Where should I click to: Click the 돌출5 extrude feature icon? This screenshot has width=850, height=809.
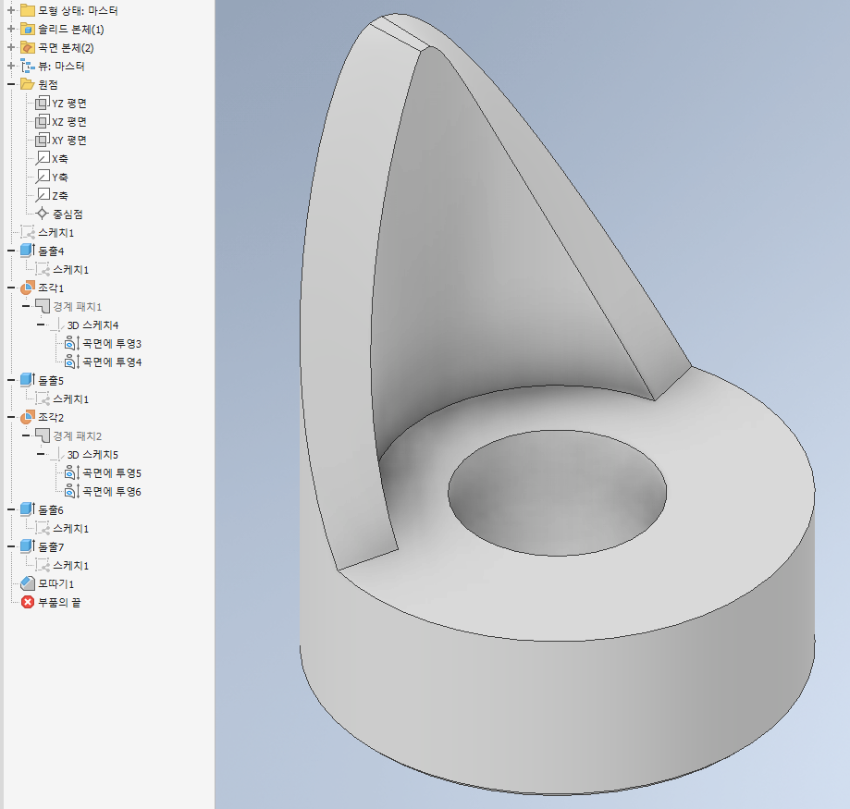click(x=28, y=380)
